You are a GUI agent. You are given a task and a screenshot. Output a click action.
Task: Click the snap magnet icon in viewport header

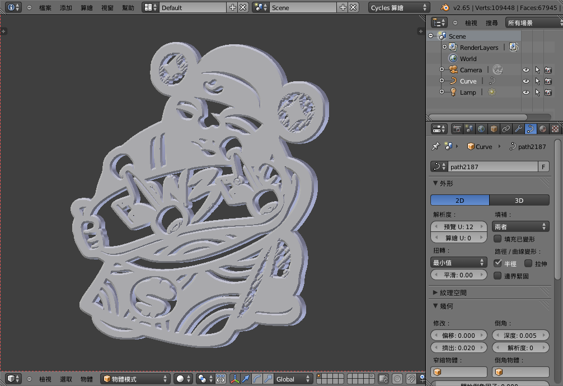(411, 379)
